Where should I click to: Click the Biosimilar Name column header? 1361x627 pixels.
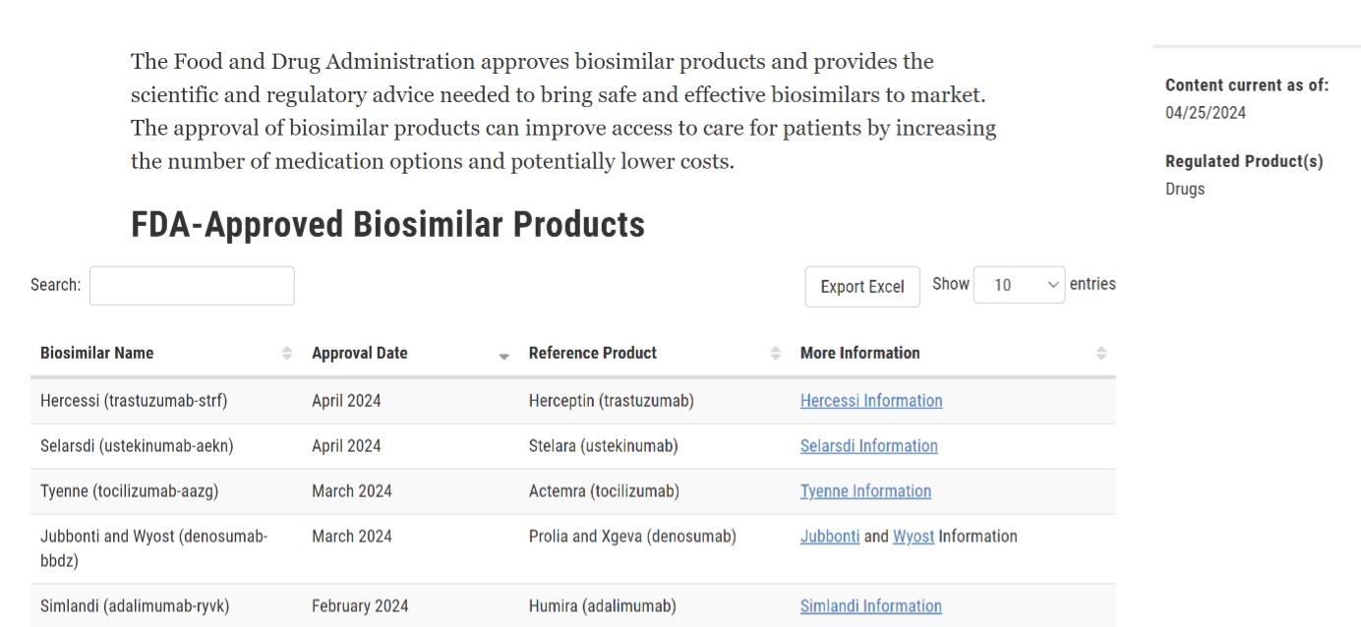[x=97, y=353]
